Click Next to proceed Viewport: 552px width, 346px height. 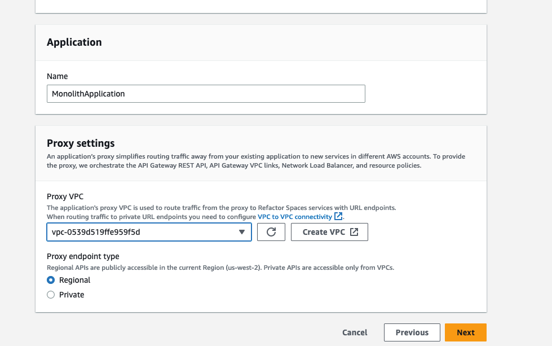tap(465, 332)
